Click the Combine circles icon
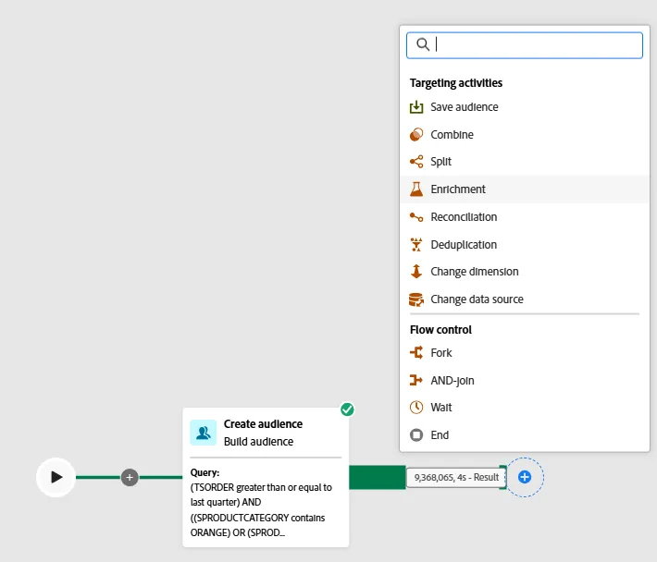The width and height of the screenshot is (657, 562). point(416,135)
